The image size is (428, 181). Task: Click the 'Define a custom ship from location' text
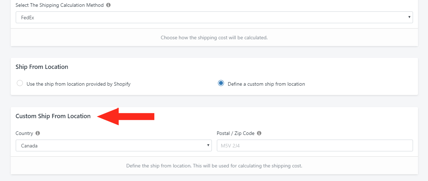point(266,84)
